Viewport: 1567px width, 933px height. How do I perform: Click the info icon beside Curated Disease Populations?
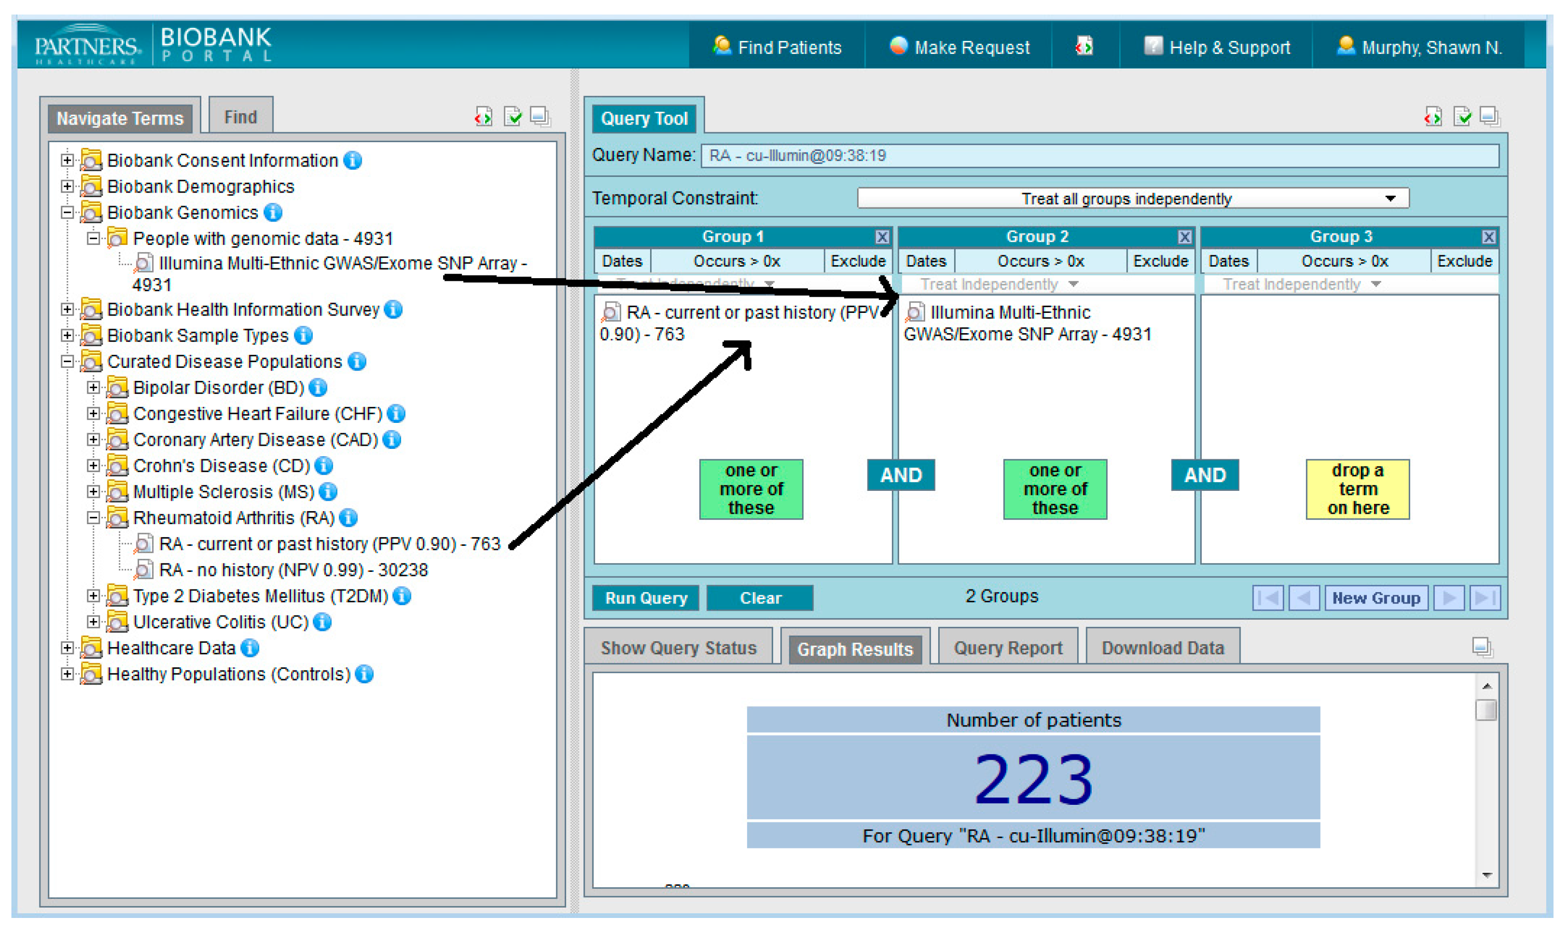(357, 362)
